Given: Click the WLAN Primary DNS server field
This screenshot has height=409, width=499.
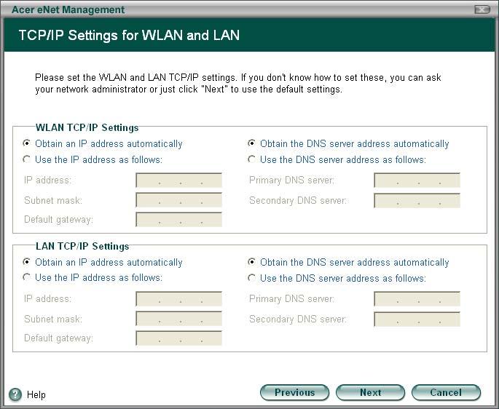Looking at the screenshot, I should tap(417, 180).
